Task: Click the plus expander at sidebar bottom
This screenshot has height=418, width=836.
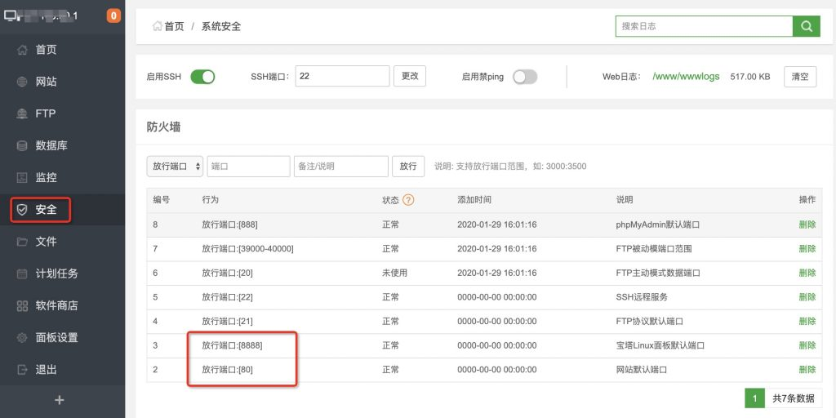Action: (60, 400)
